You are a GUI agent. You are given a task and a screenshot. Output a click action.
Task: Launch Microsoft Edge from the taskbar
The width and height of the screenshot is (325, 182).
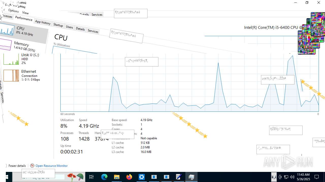104,177
